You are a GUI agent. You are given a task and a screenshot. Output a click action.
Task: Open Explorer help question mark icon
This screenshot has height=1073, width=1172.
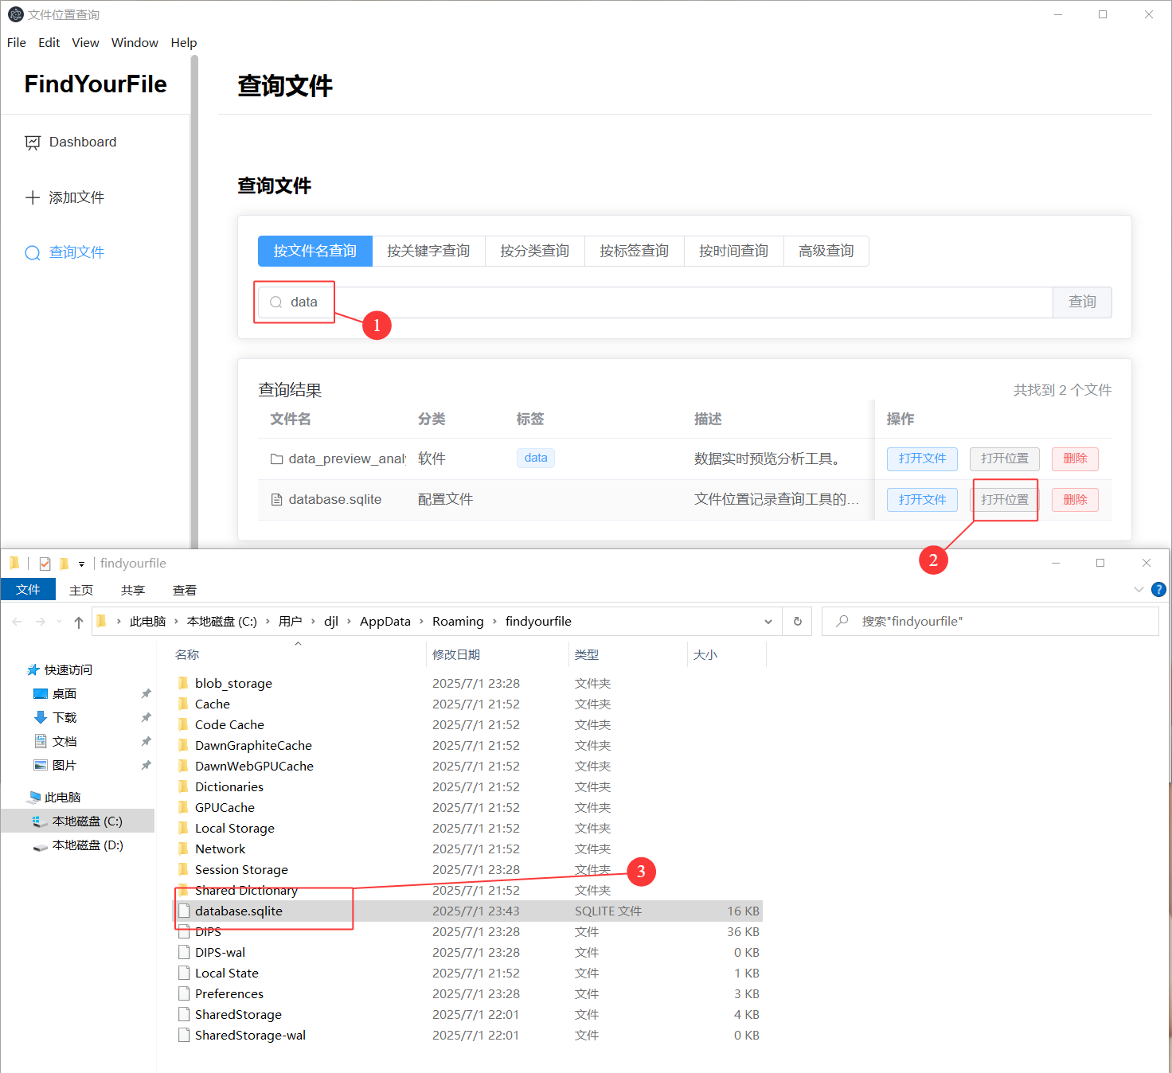click(1158, 590)
